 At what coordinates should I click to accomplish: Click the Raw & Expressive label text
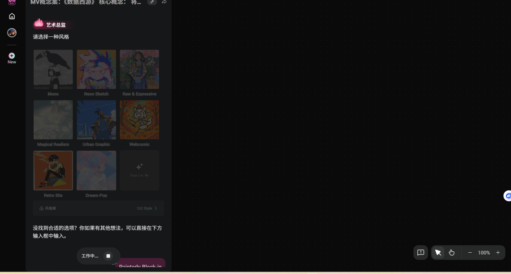click(140, 94)
